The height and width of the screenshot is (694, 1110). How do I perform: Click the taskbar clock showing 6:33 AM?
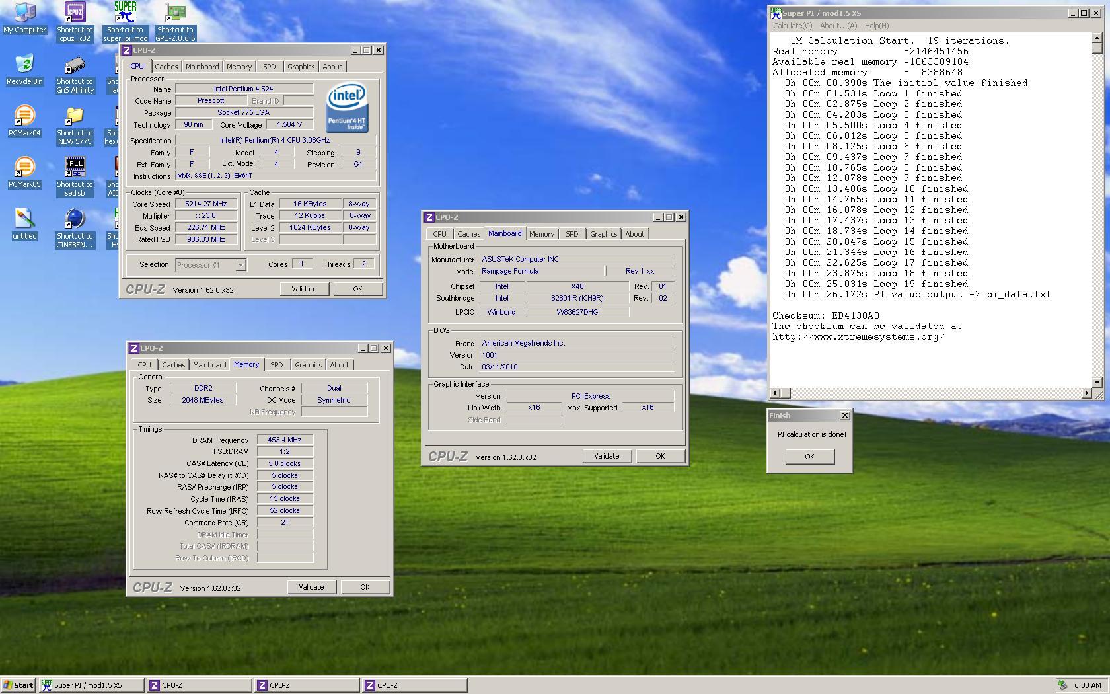1088,685
